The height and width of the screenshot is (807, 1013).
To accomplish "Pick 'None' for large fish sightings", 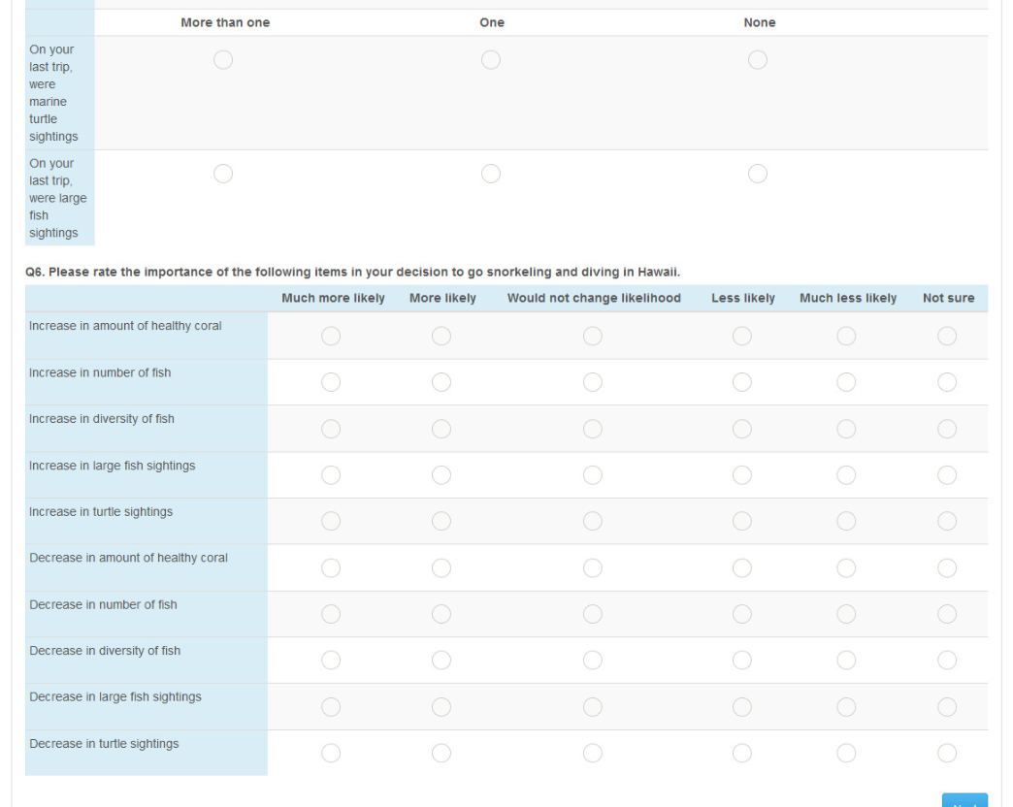I will click(x=758, y=174).
